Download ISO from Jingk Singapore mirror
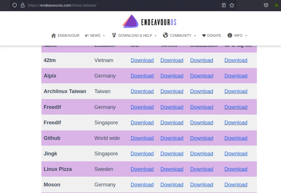 [142, 154]
